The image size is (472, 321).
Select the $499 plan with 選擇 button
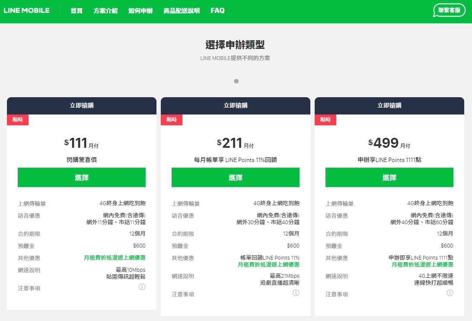coord(389,178)
